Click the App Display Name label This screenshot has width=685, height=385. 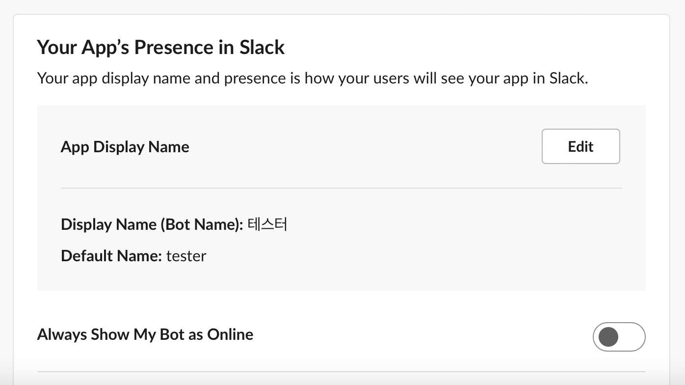tap(125, 147)
